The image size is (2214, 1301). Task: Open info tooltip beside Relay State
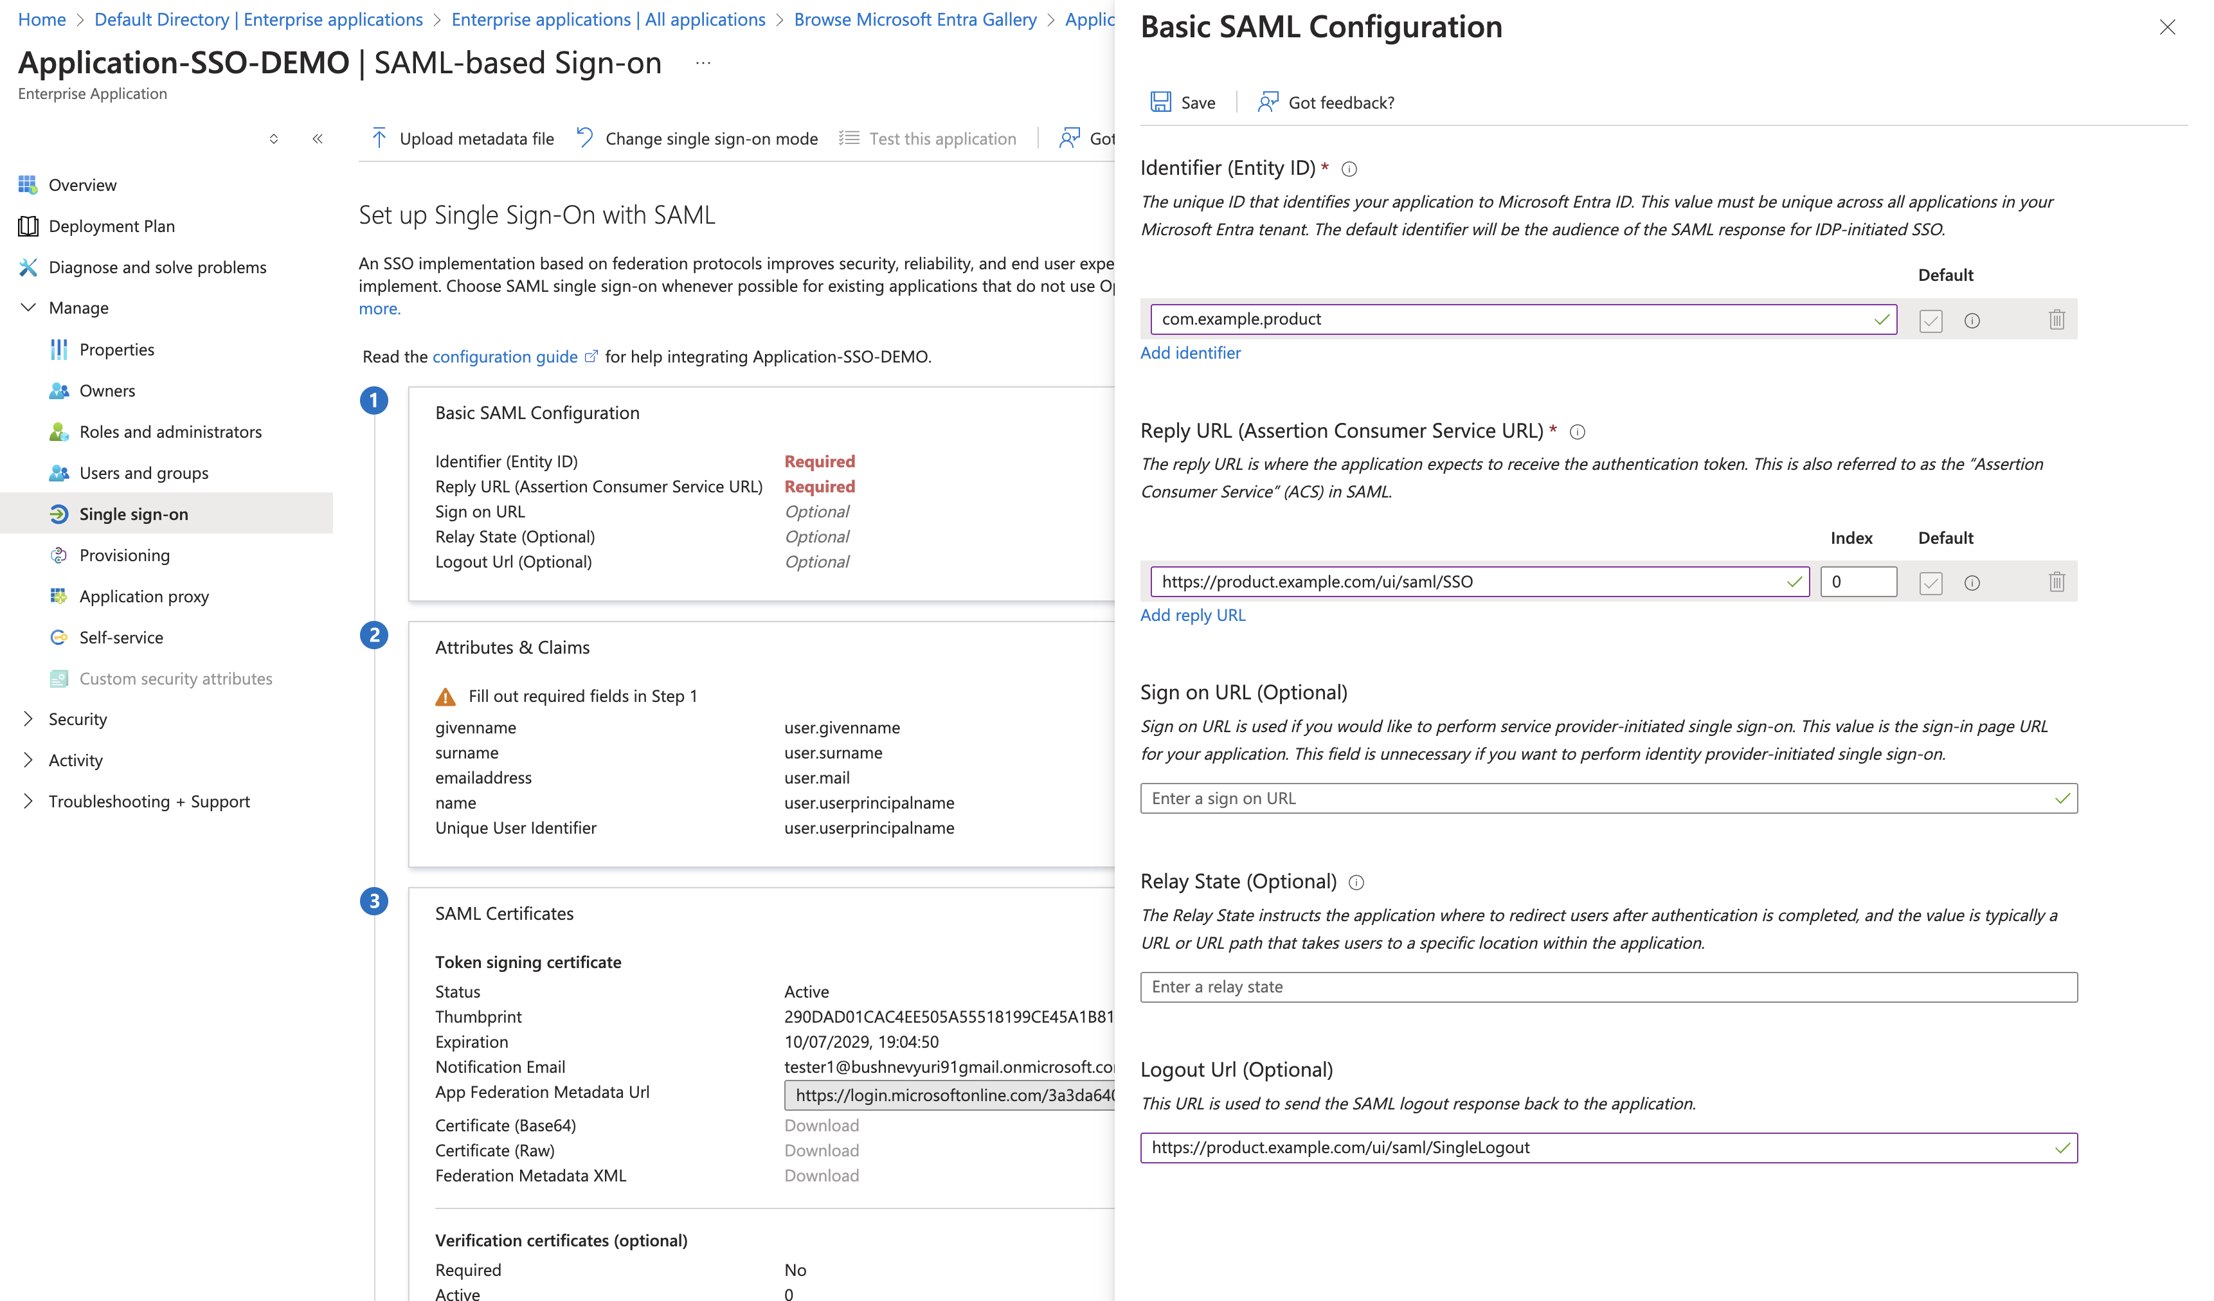[1356, 882]
